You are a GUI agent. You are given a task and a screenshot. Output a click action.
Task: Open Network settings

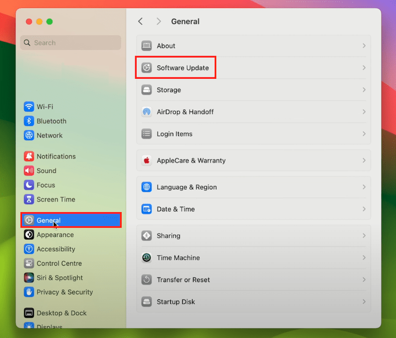(29, 135)
